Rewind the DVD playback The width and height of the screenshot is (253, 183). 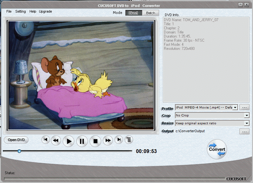(x=56, y=140)
